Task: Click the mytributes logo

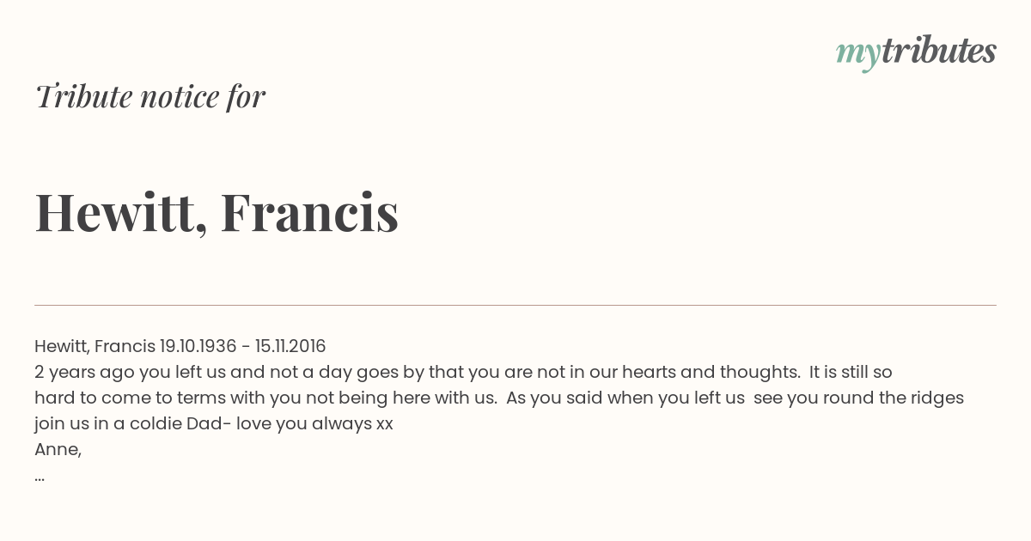Action: 916,52
